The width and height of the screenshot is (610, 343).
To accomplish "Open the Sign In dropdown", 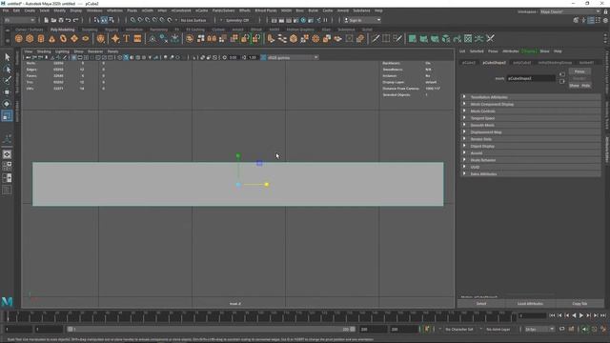I will click(x=362, y=20).
